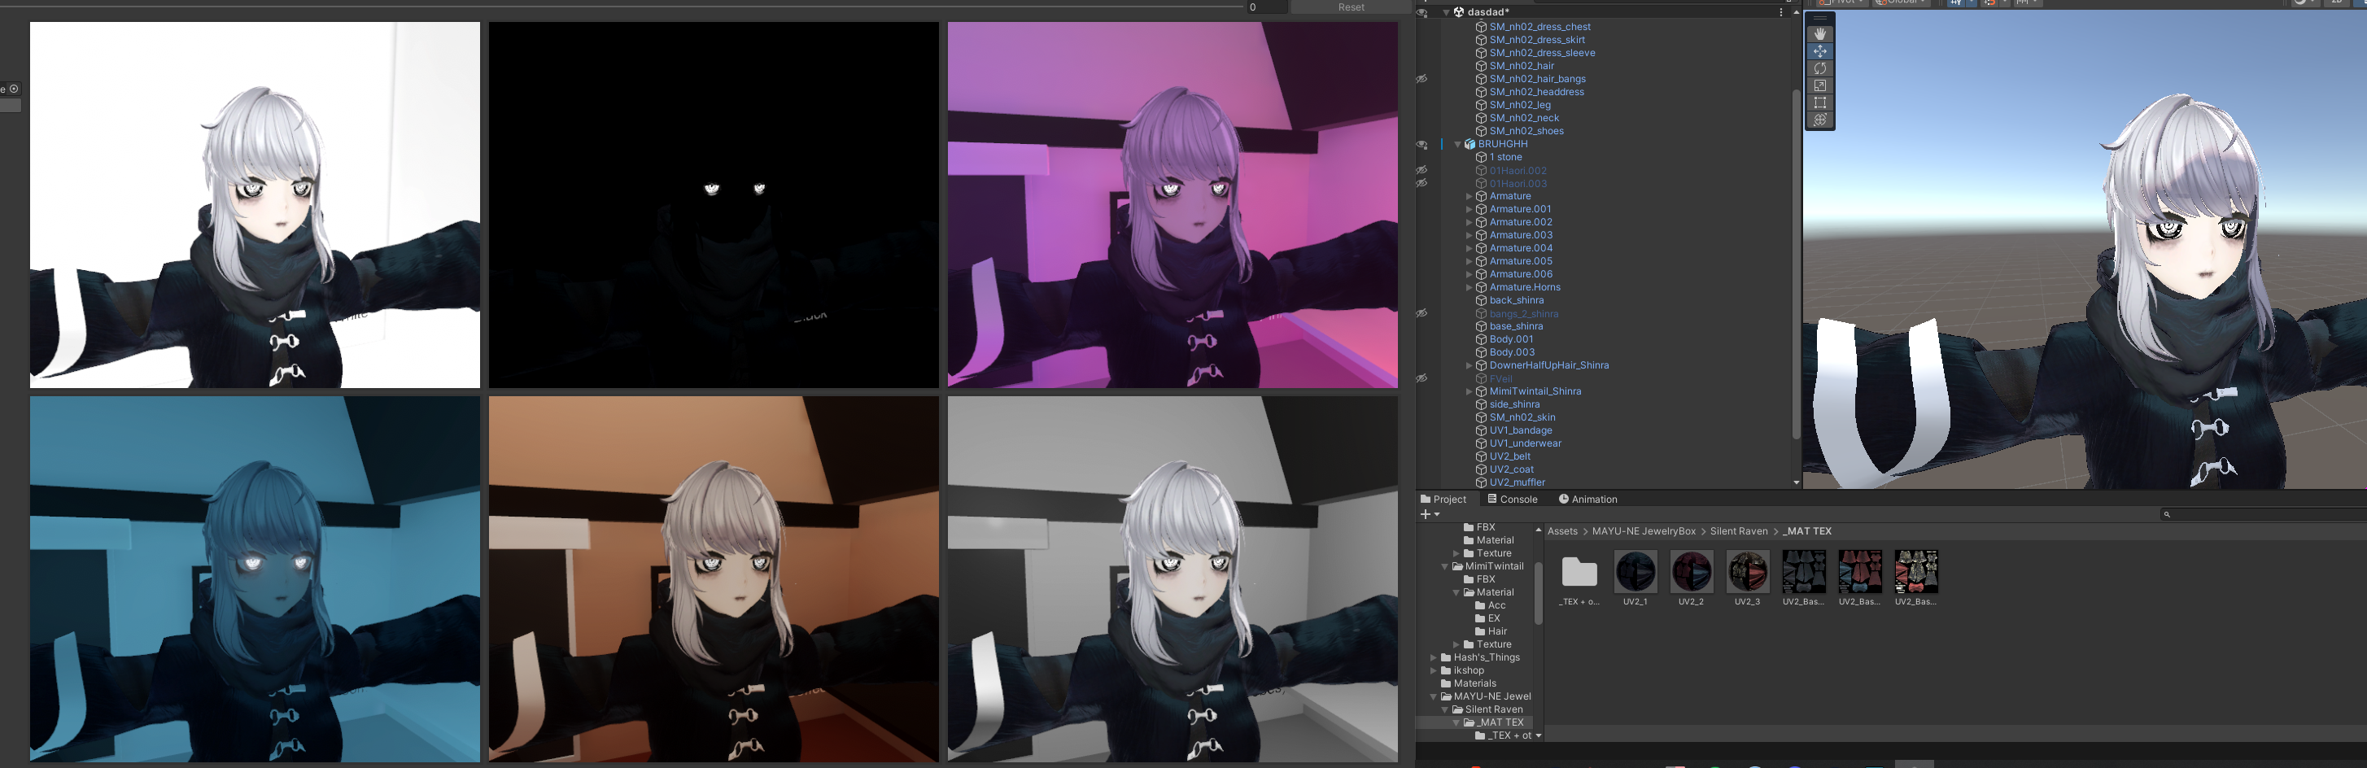2367x768 pixels.
Task: Click the pink lighting preview thumbnail
Action: click(1173, 205)
